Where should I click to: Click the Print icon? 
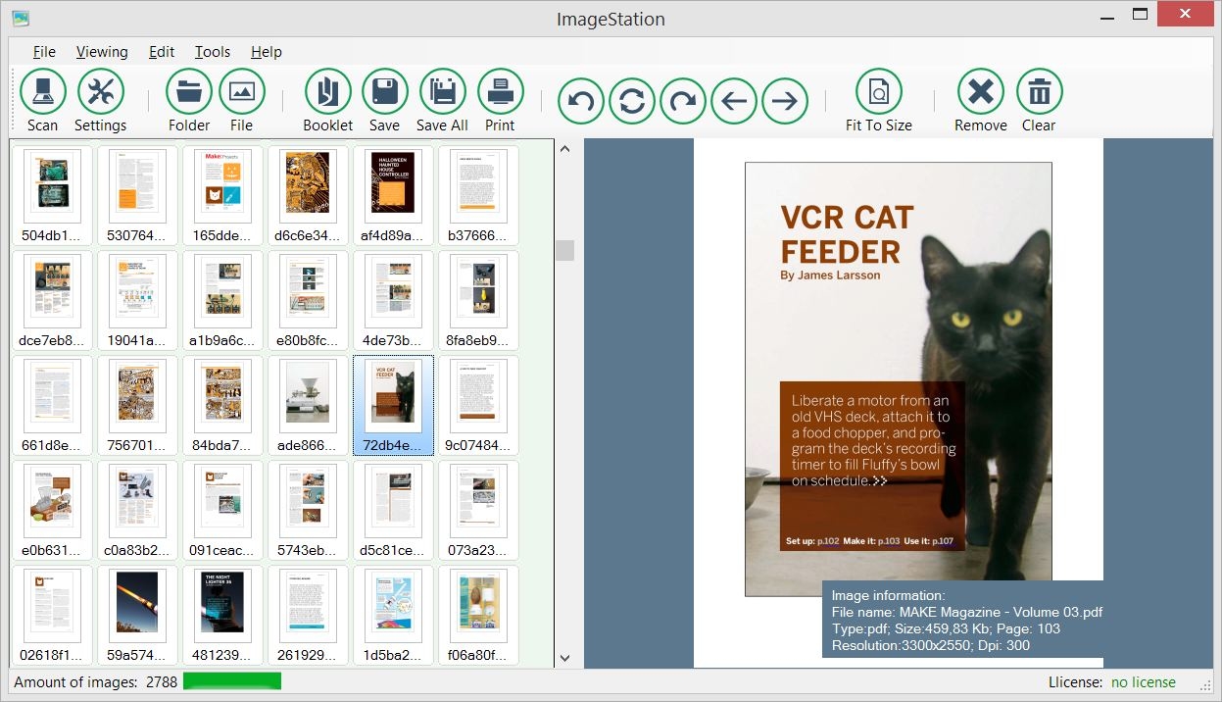click(x=501, y=92)
